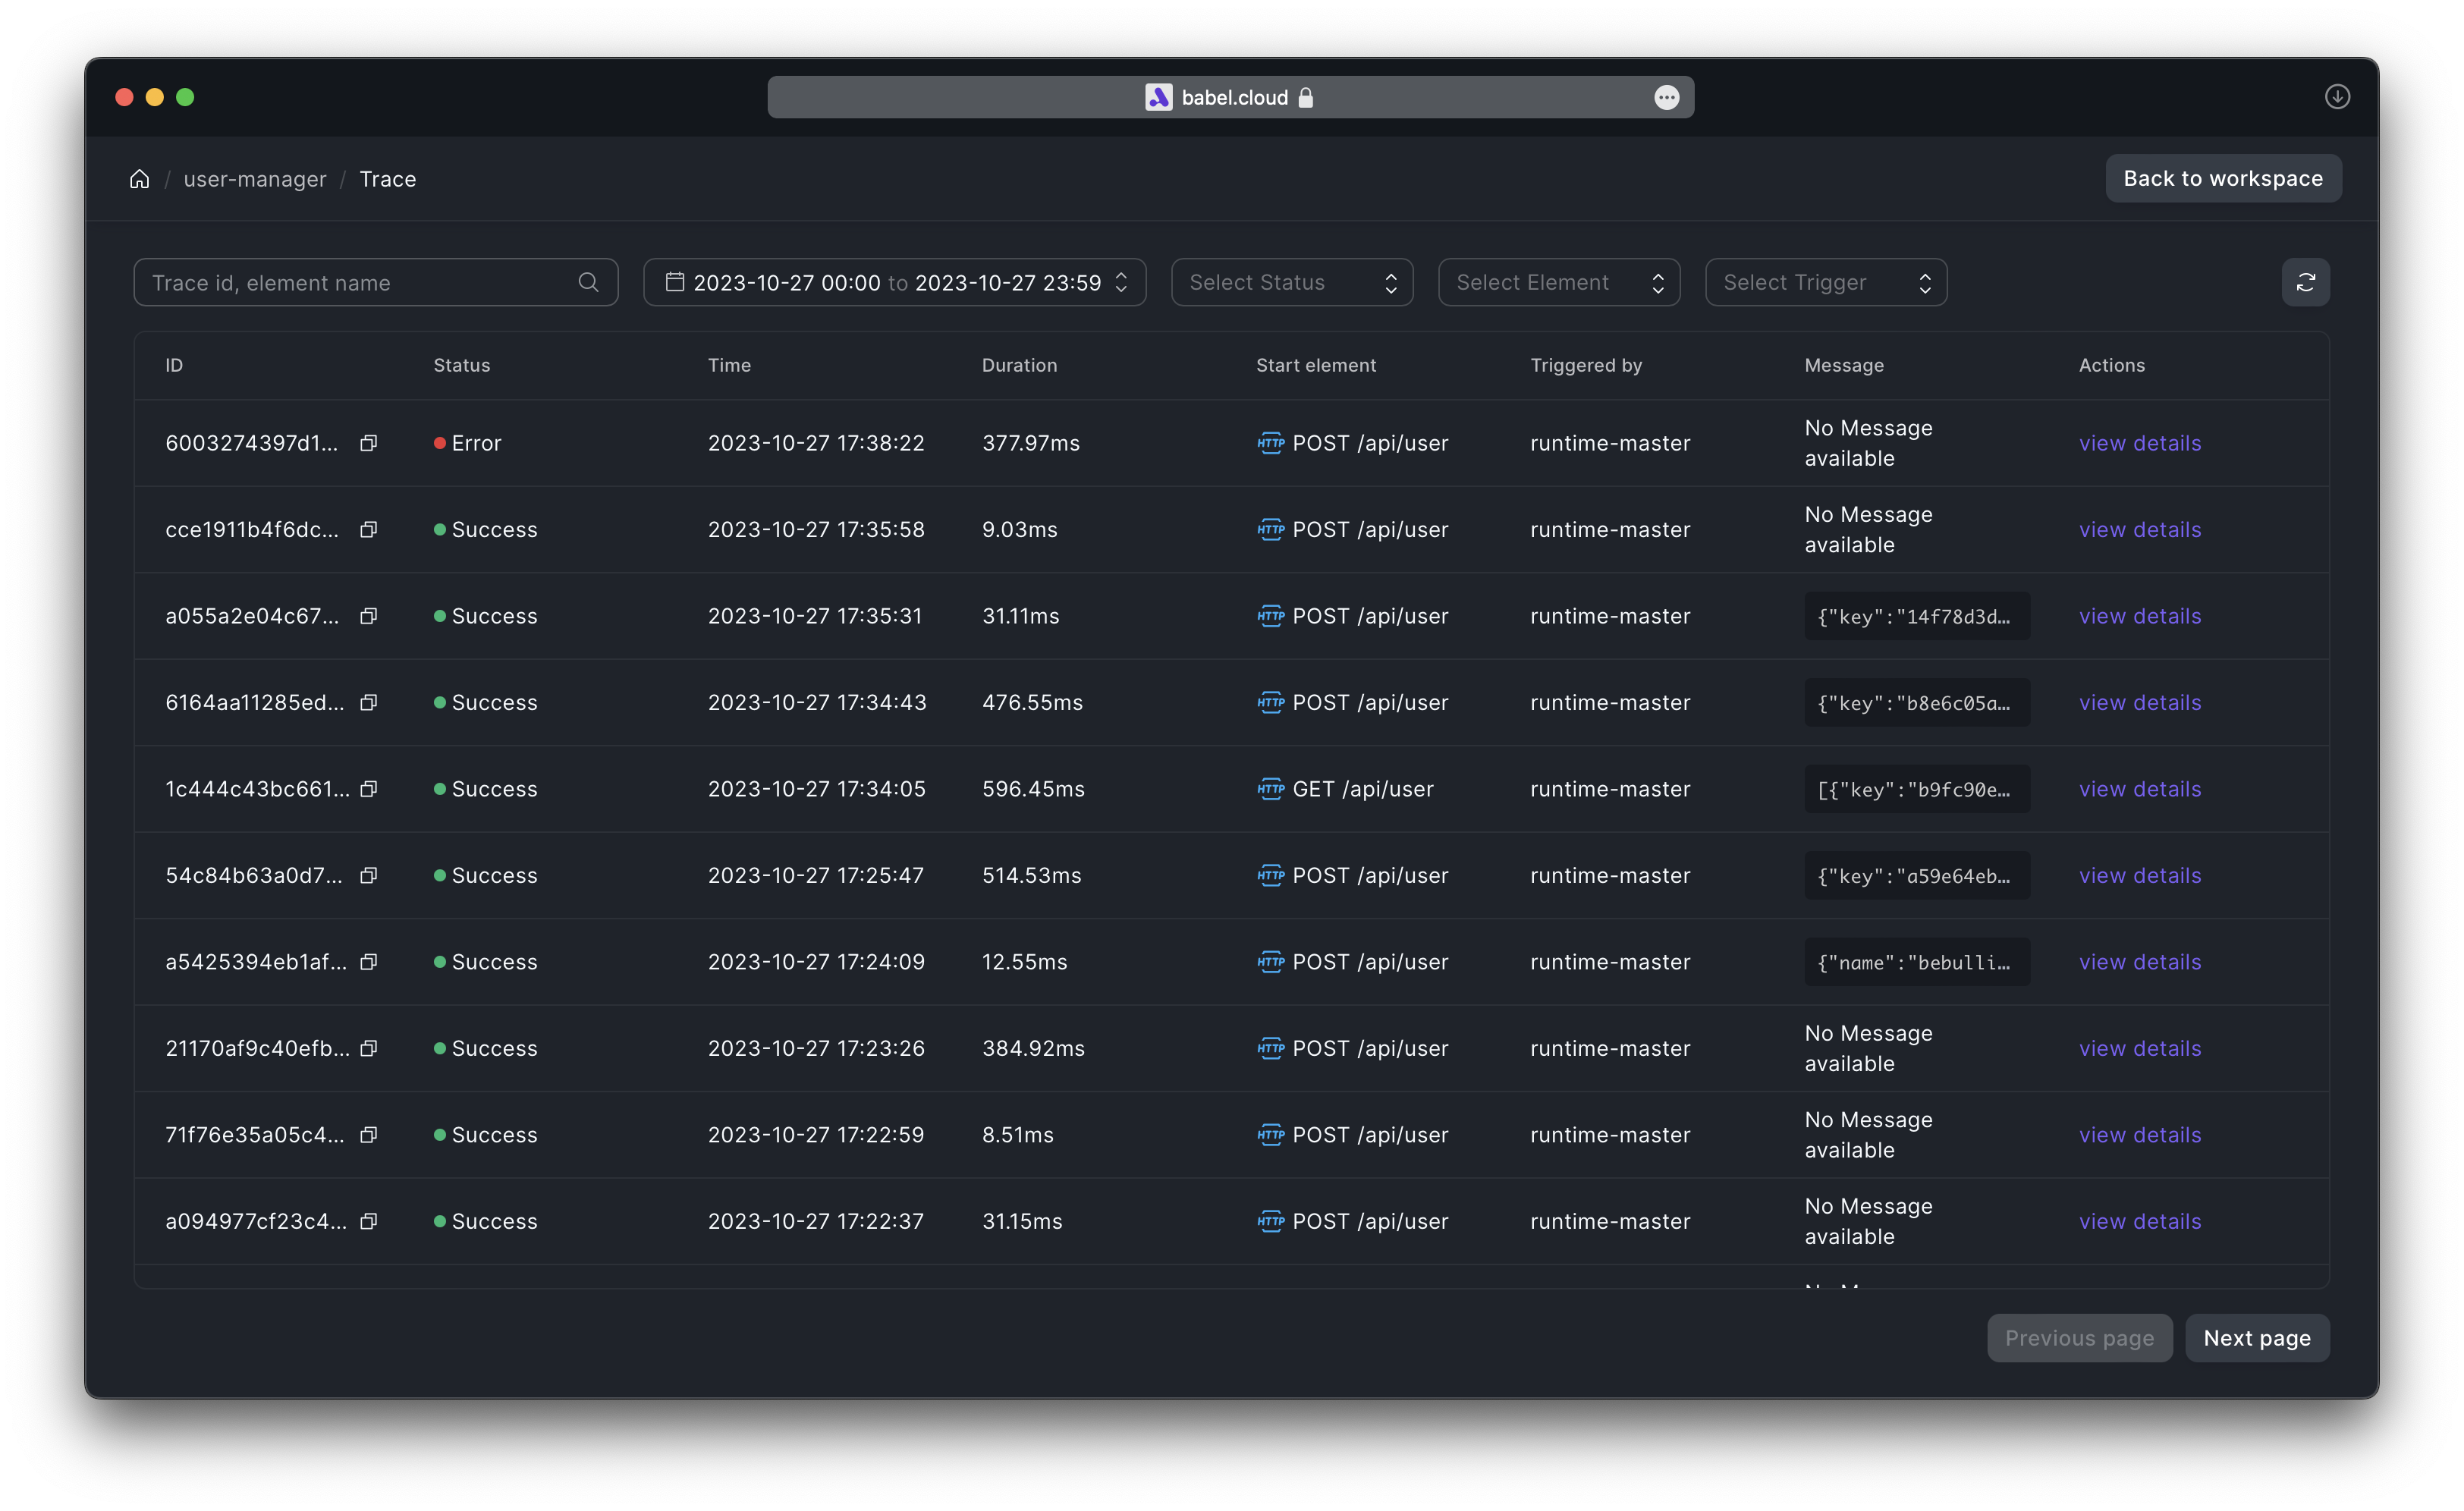Screen dimensions: 2464x1511
Task: View details of GET /api/user trace
Action: [2139, 789]
